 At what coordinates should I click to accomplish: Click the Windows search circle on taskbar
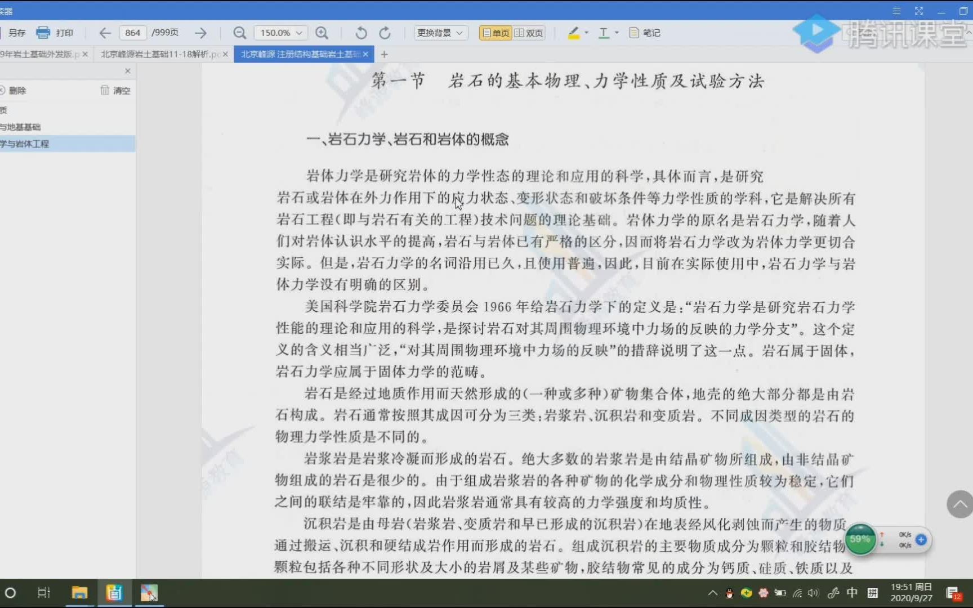(10, 593)
